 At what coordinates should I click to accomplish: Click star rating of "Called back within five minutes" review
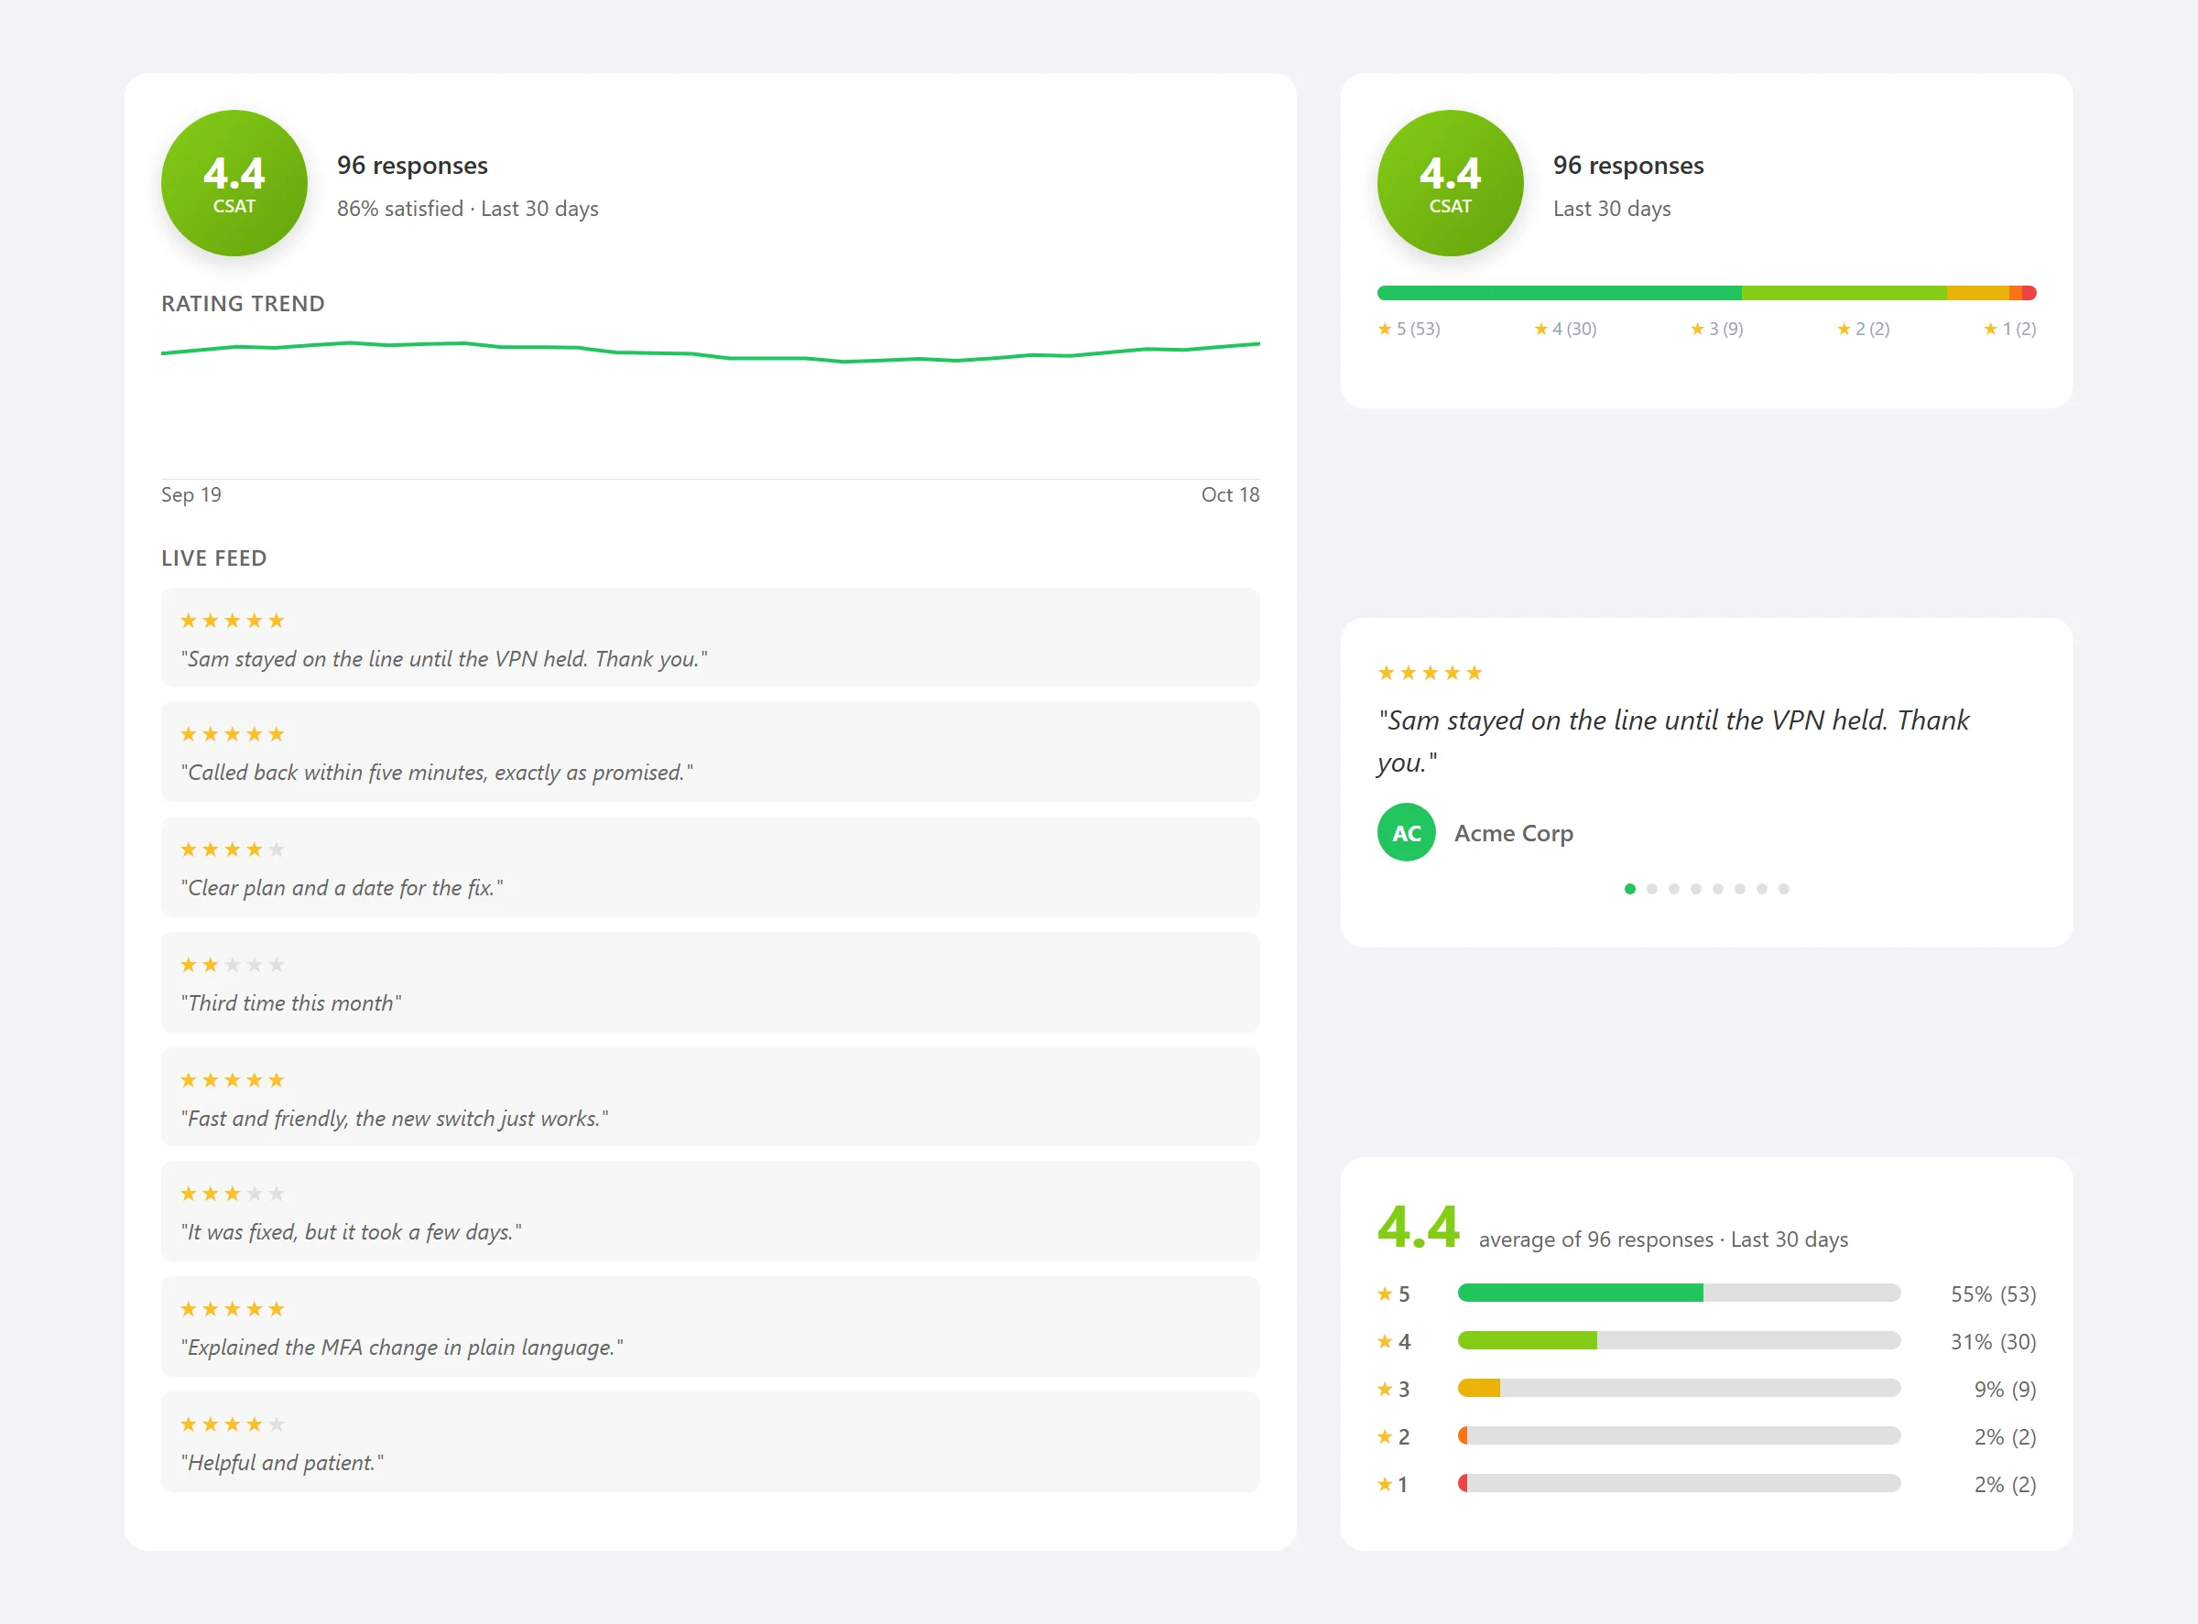[x=232, y=734]
